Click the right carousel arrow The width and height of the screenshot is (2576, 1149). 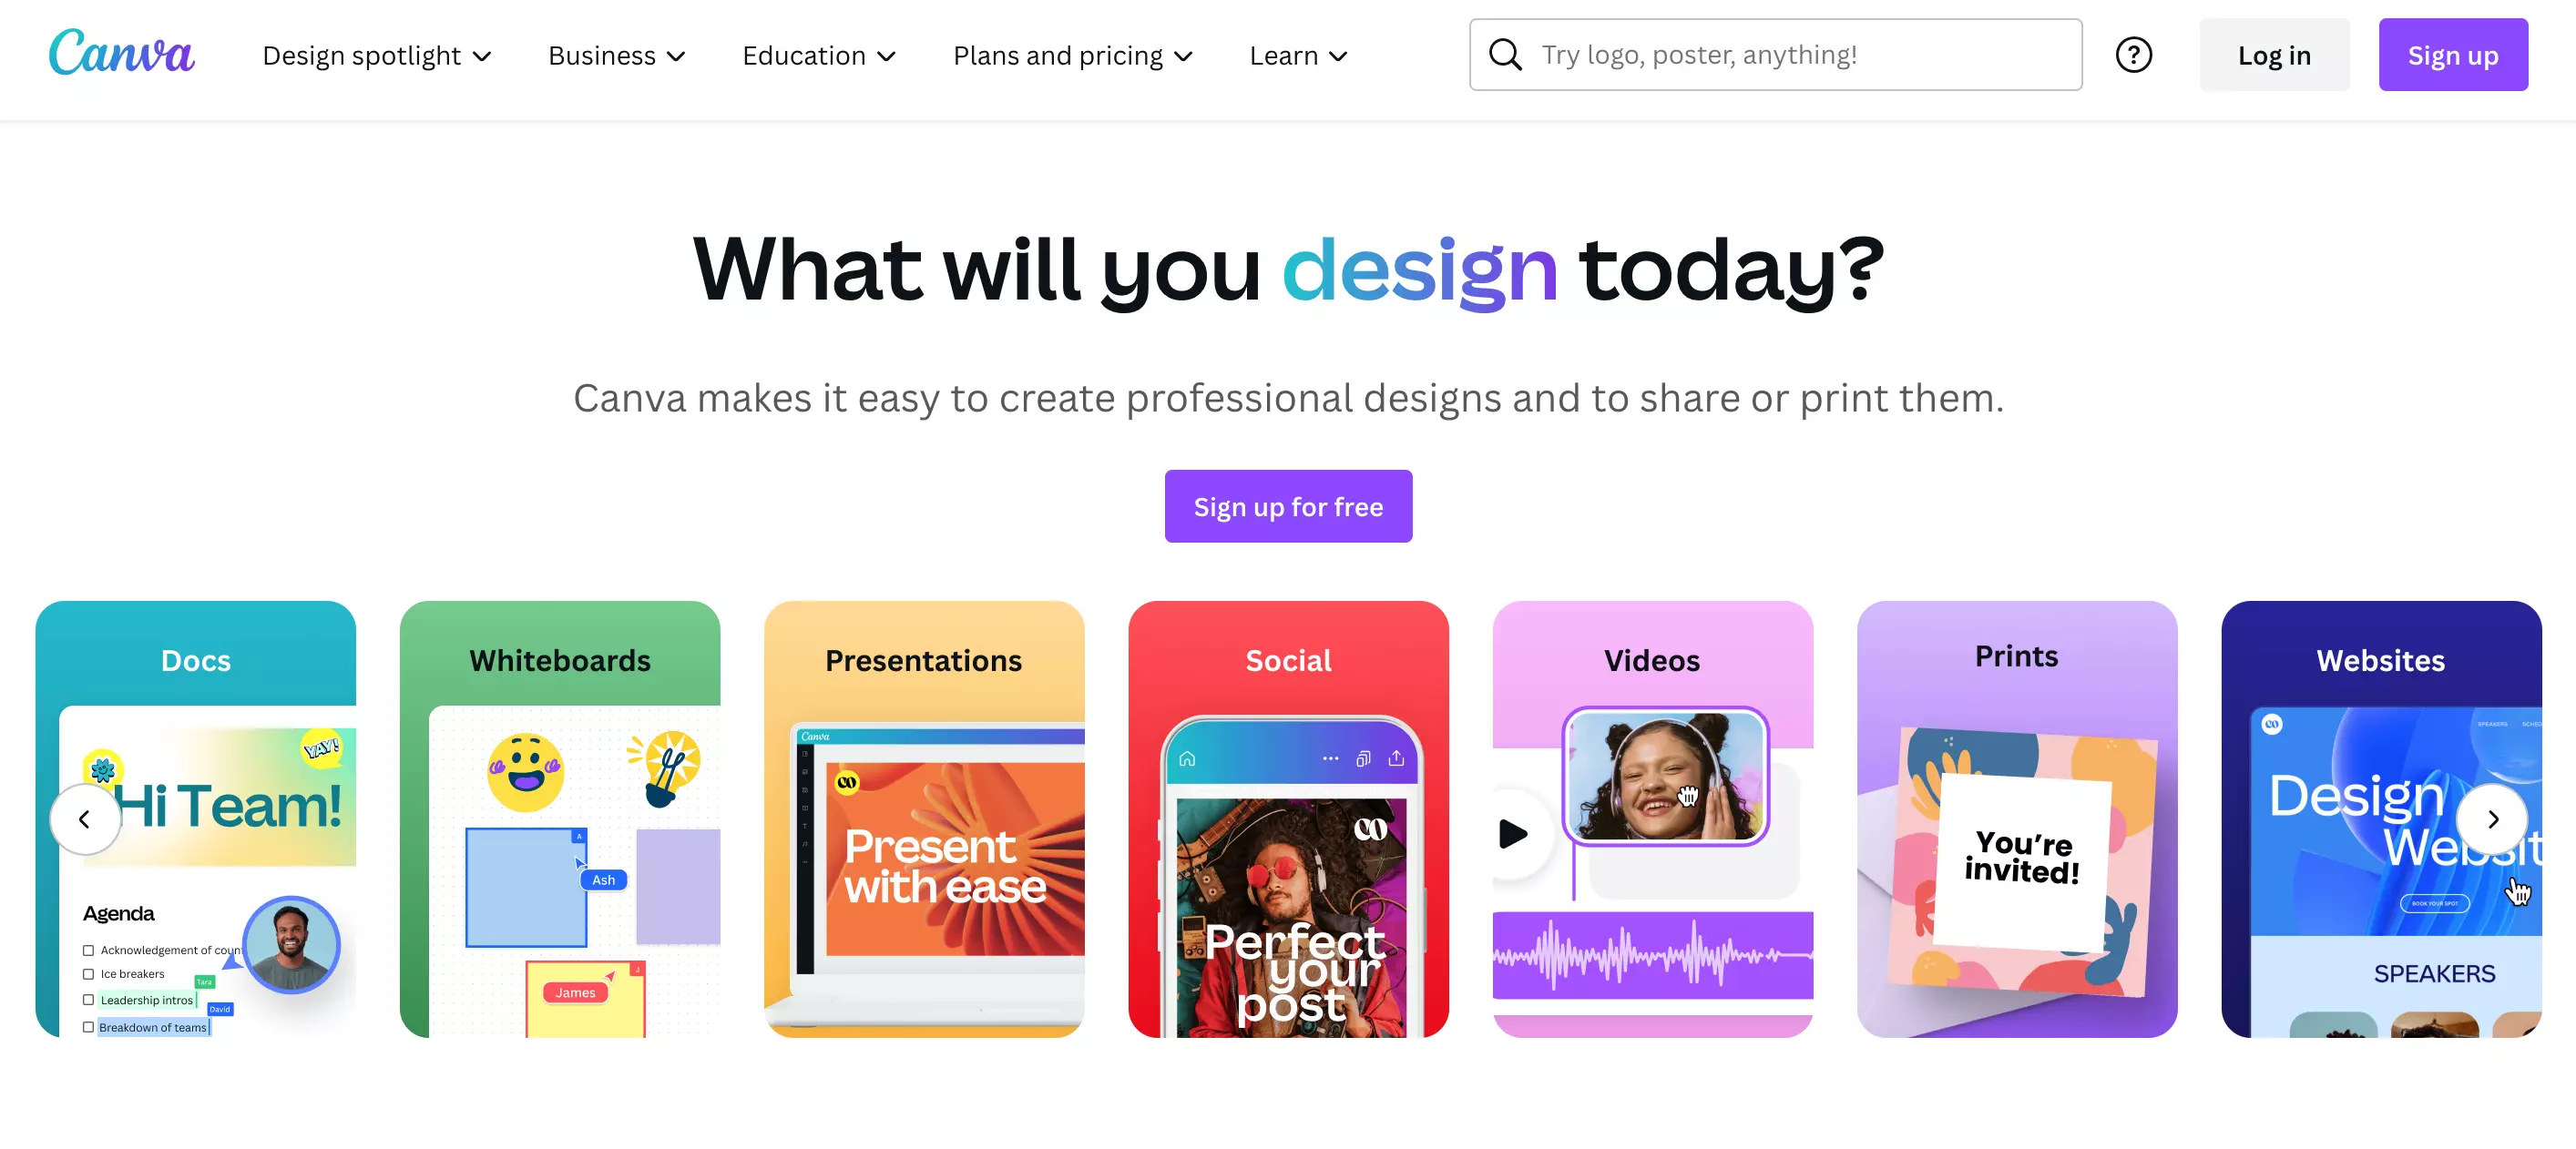point(2496,819)
